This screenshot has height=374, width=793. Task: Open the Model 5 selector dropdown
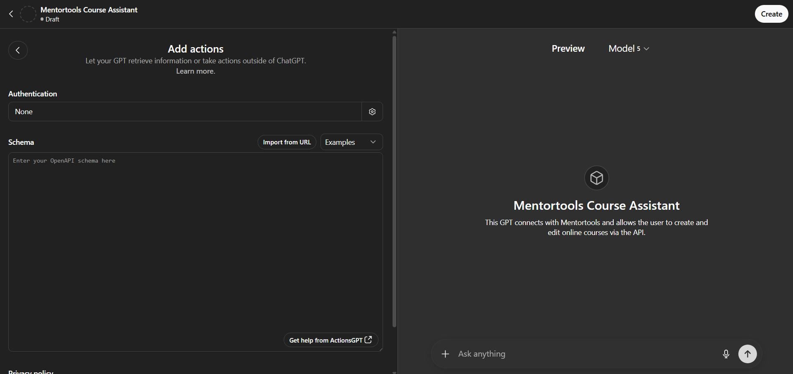[x=629, y=49]
